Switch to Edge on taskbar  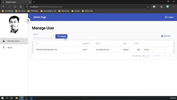pyautogui.click(x=22, y=98)
